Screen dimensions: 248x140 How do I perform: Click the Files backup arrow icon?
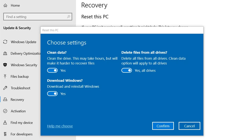[x=5, y=77]
